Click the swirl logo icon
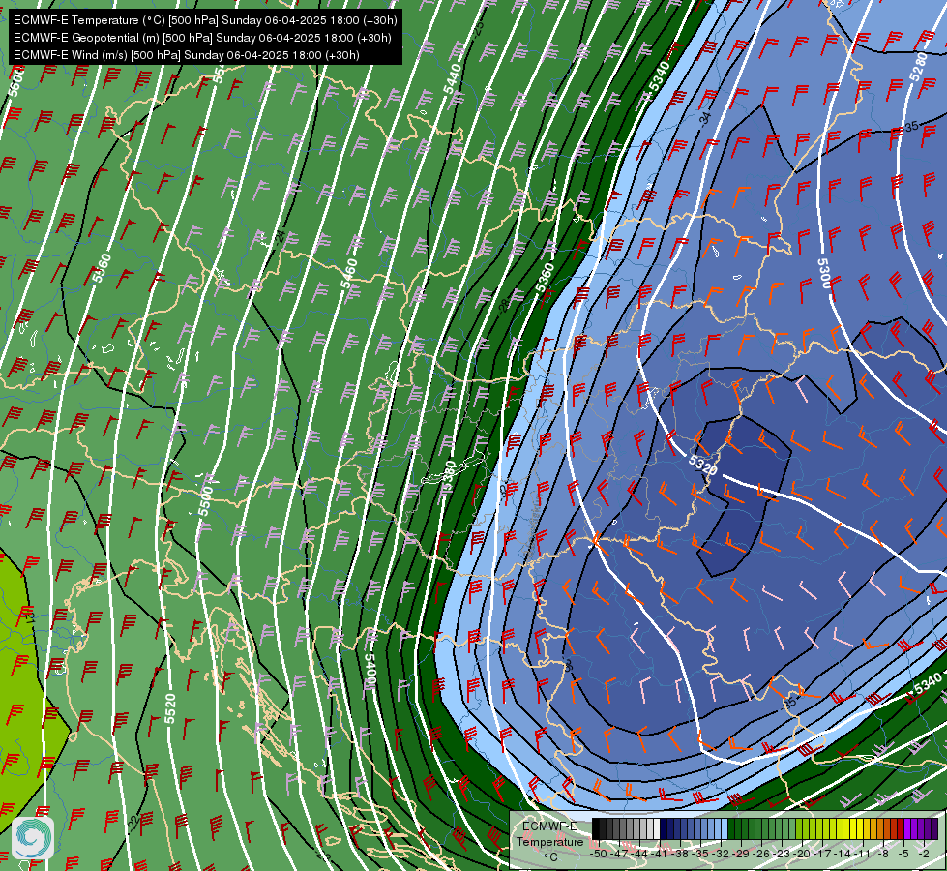Screen dimensions: 947x871 (x=33, y=838)
